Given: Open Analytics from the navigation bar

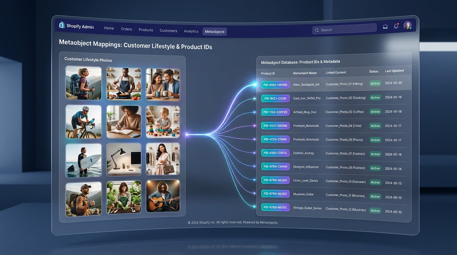Looking at the screenshot, I should pos(191,31).
